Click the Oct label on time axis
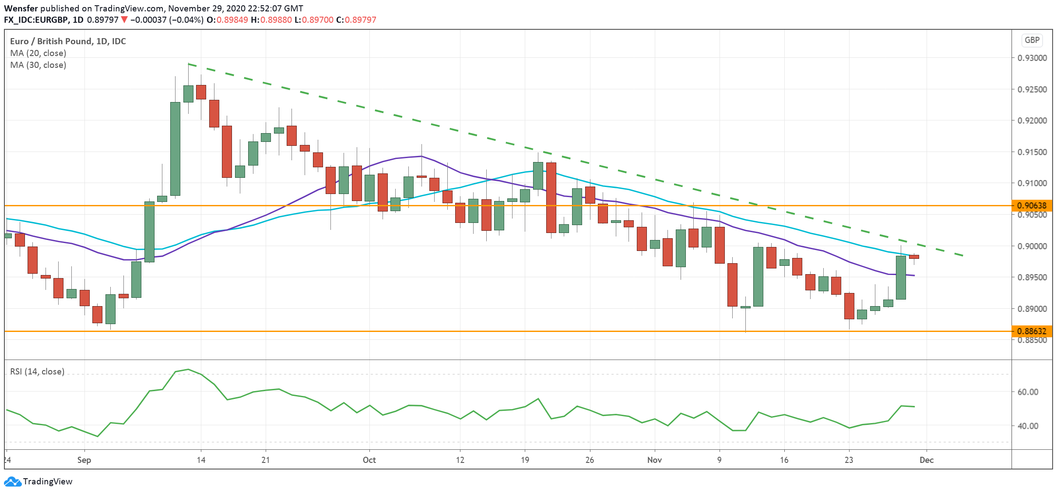Screen dimensions: 1057x494 (369, 460)
